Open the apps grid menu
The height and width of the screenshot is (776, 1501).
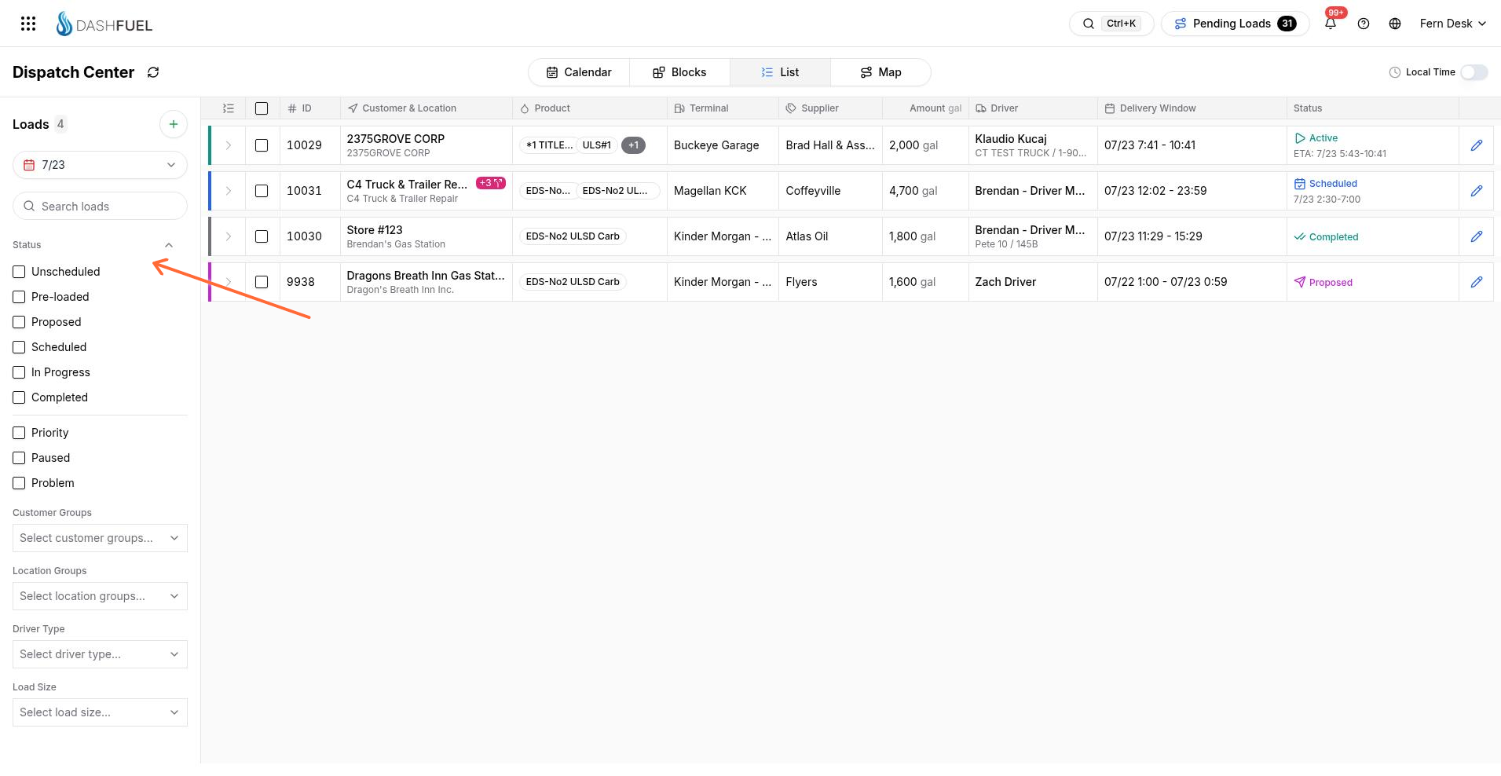(28, 24)
